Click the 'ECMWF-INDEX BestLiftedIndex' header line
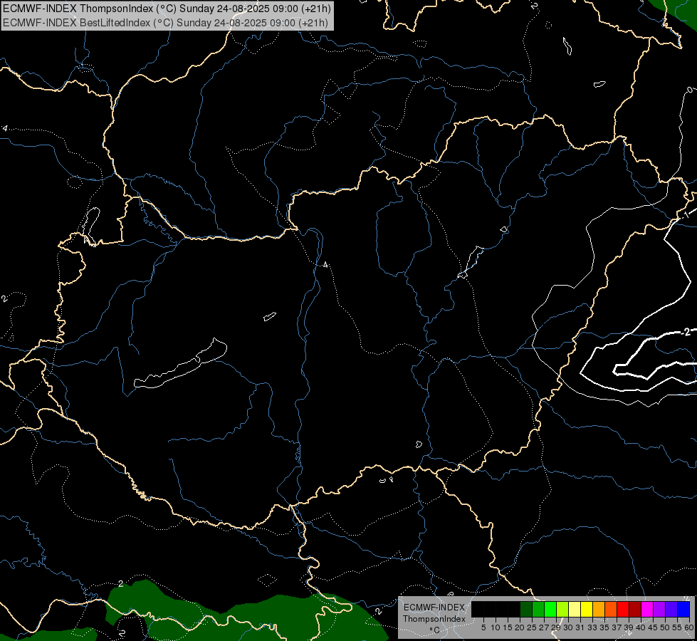Viewport: 697px width, 641px height. point(165,23)
